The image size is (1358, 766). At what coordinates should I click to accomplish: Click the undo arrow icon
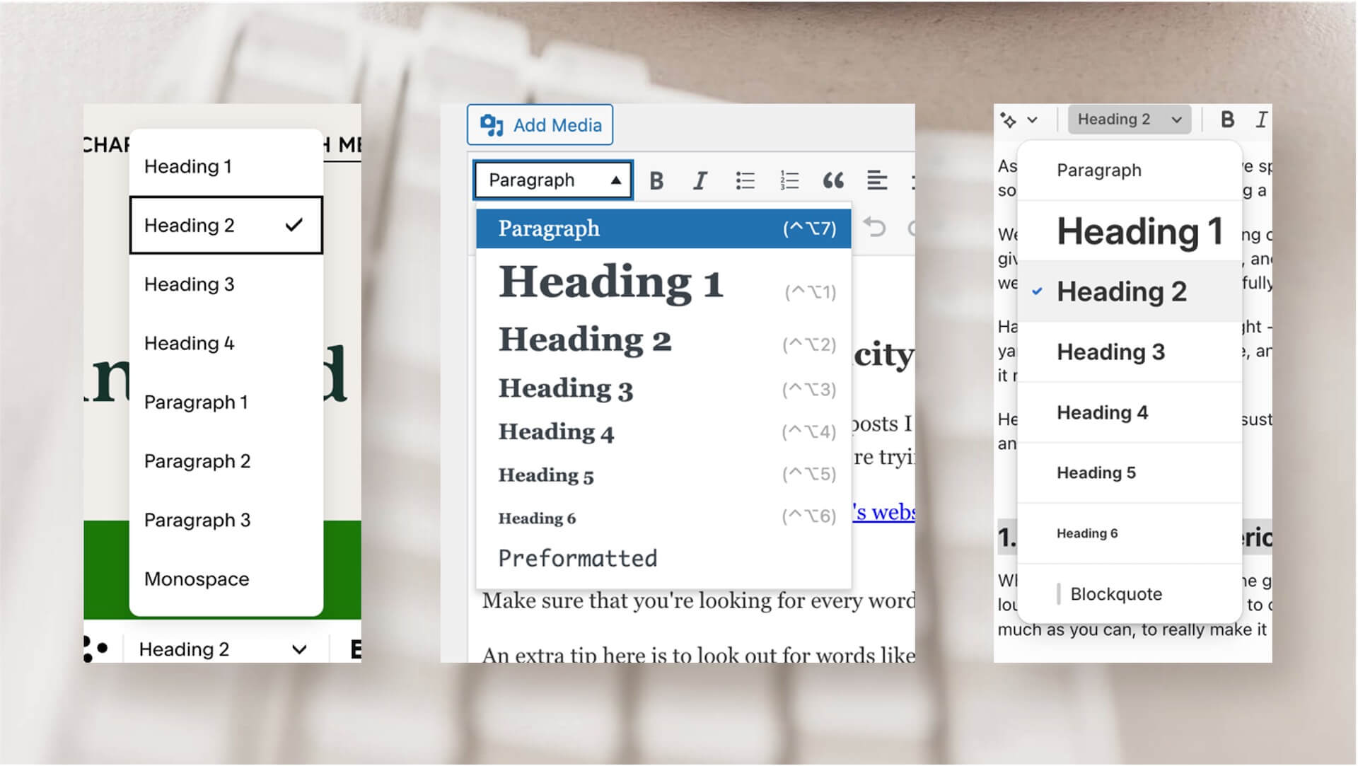click(x=875, y=228)
